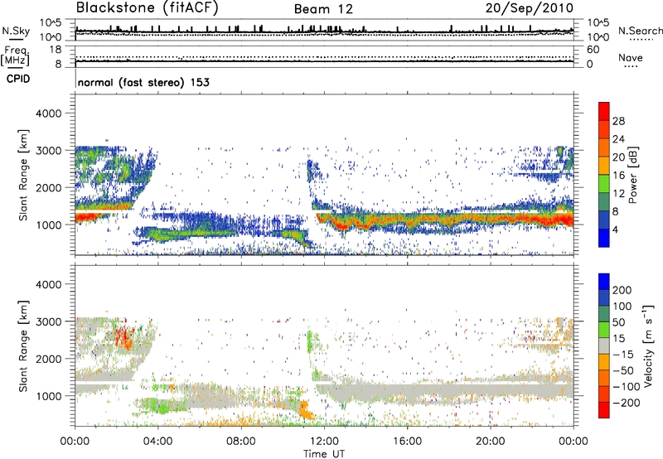This screenshot has height=459, width=663.
Task: Click the 'Blackstone (fitACF)' title text
Action: [147, 7]
